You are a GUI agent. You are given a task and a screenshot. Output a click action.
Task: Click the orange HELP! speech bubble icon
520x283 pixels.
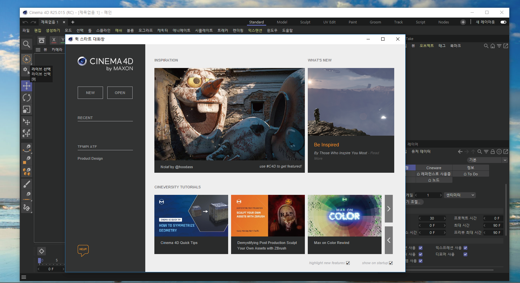coord(83,250)
